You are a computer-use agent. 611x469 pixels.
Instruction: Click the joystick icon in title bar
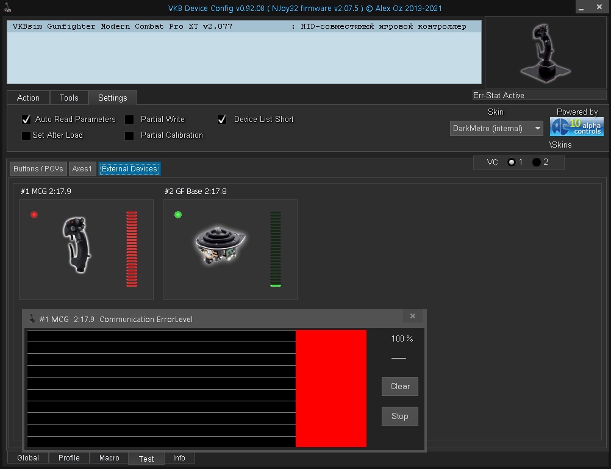(x=7, y=7)
